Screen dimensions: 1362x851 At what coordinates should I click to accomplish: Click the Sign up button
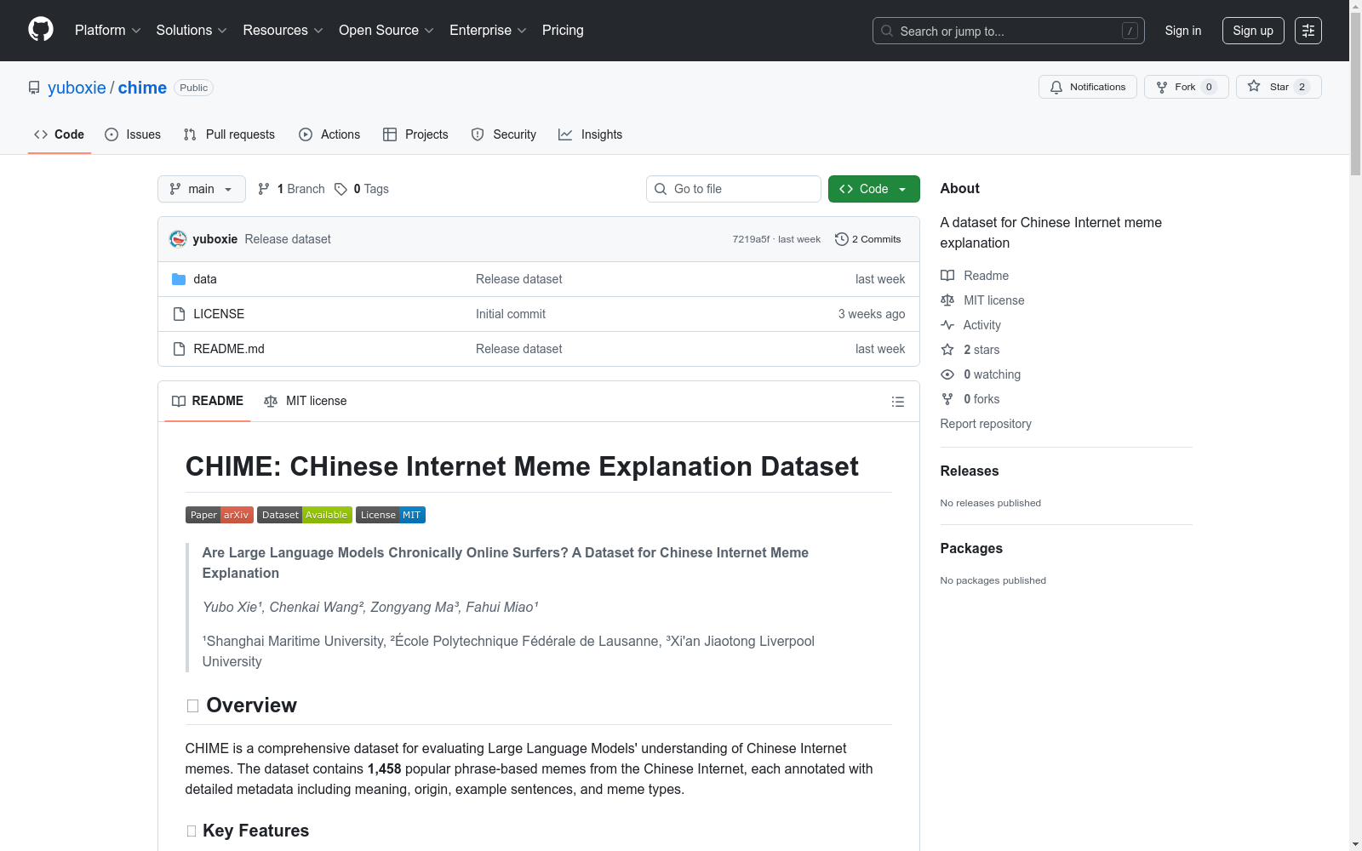[1253, 31]
